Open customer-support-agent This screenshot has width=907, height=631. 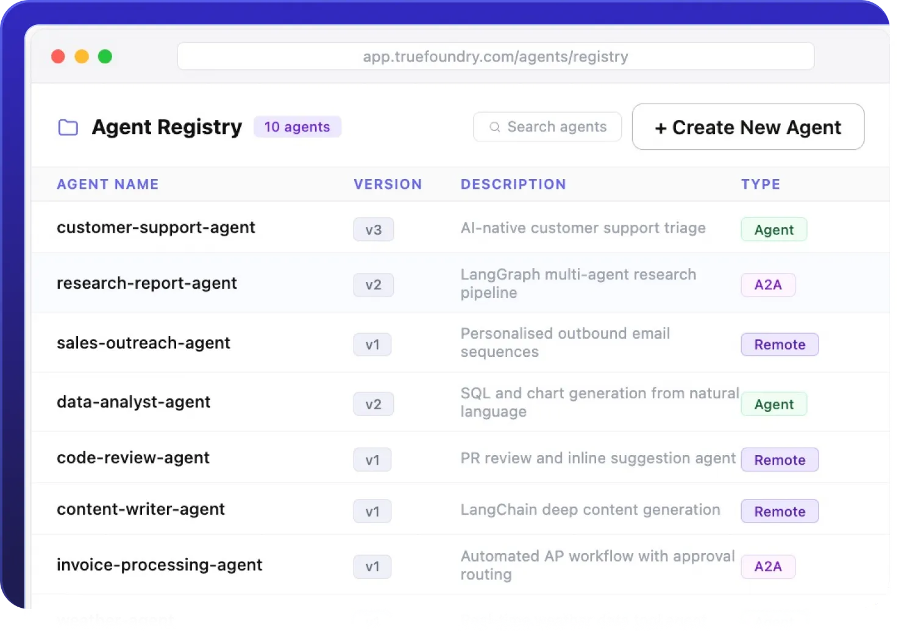(156, 227)
